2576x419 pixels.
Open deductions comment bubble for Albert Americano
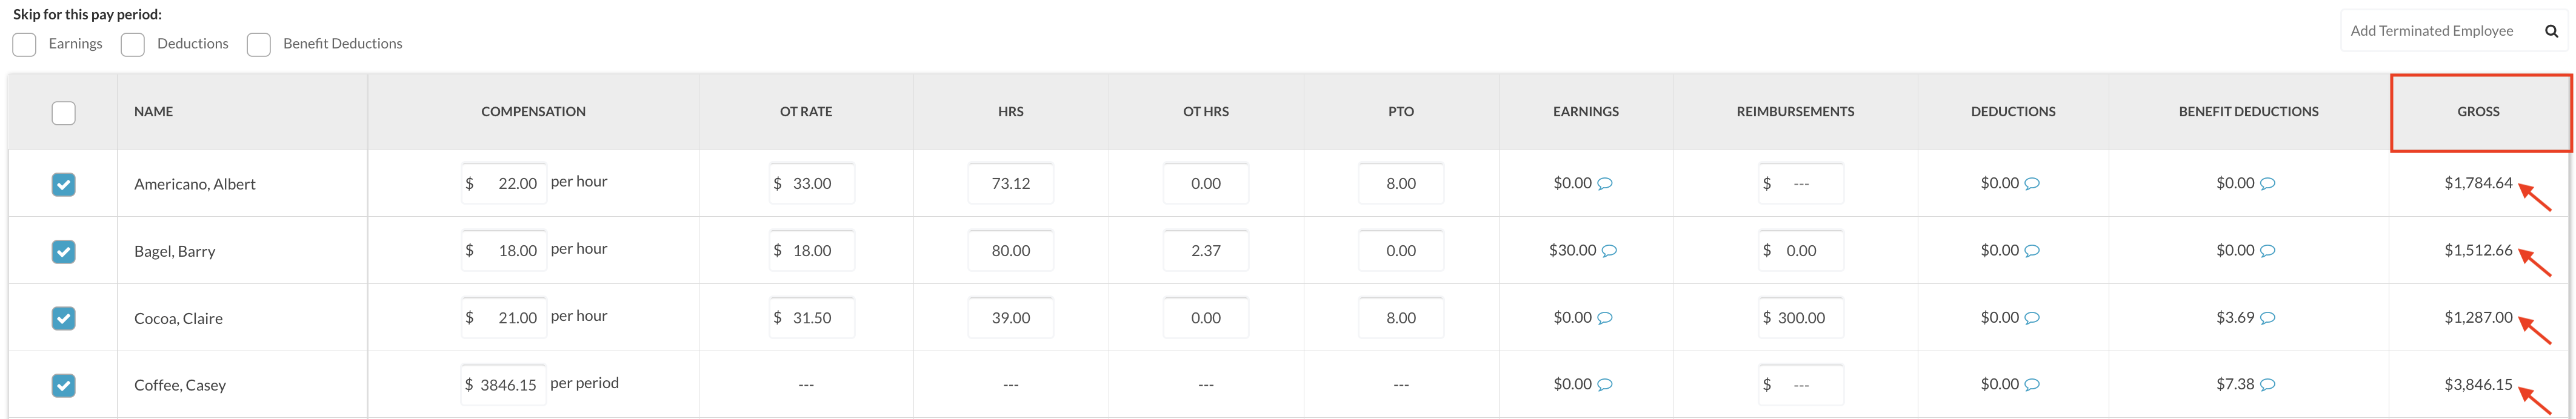click(x=2032, y=184)
